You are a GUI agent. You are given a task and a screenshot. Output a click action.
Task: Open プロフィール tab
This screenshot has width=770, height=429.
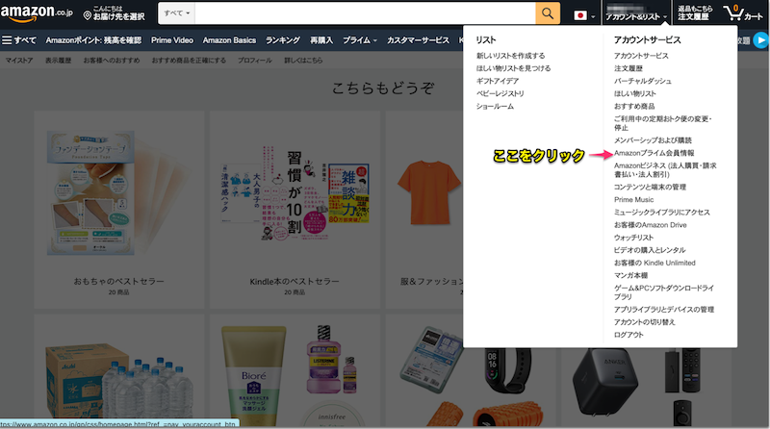(255, 61)
